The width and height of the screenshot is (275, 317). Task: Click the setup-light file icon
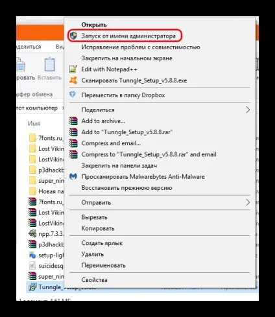click(32, 255)
